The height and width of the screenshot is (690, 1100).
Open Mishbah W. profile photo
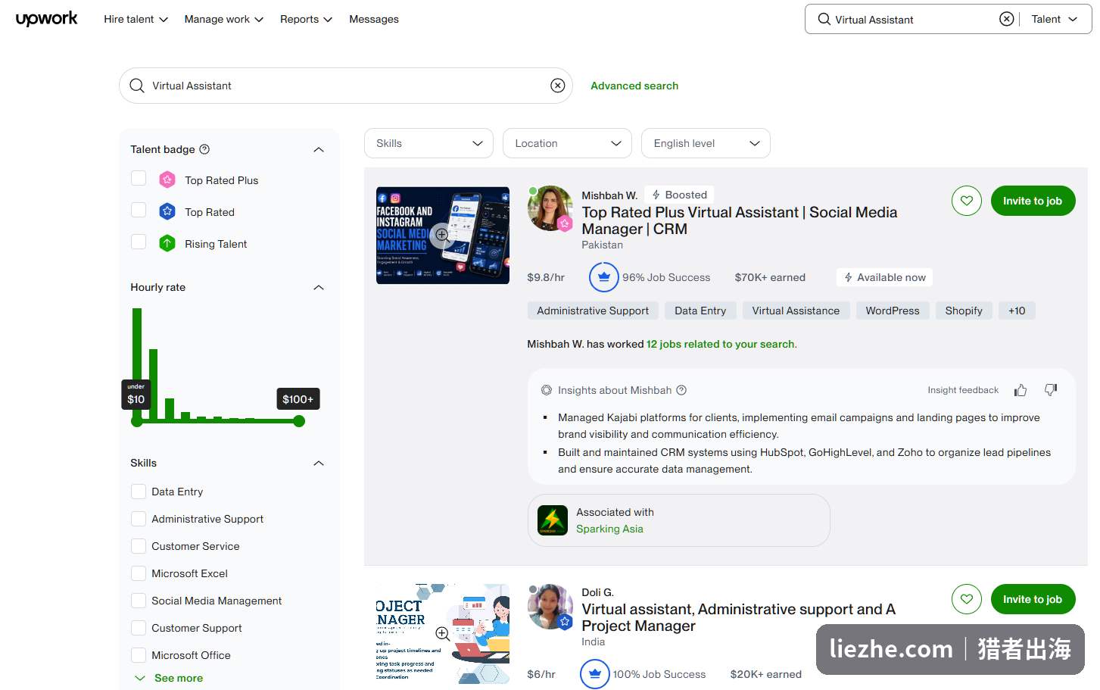(550, 208)
